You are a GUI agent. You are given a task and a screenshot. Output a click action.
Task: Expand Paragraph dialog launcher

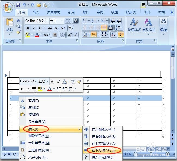(123, 41)
